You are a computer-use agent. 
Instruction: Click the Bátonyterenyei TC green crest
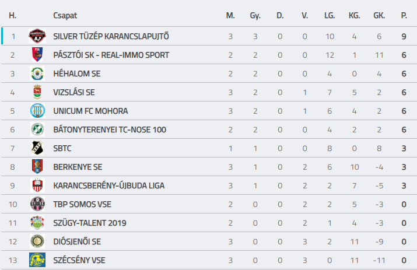[37, 129]
